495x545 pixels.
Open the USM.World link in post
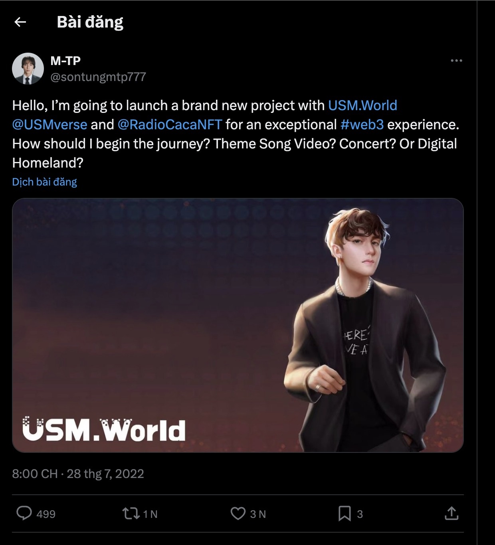(x=362, y=105)
